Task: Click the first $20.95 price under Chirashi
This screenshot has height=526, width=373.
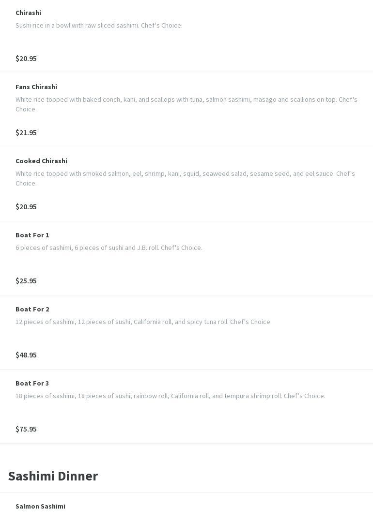Action: pyautogui.click(x=26, y=59)
